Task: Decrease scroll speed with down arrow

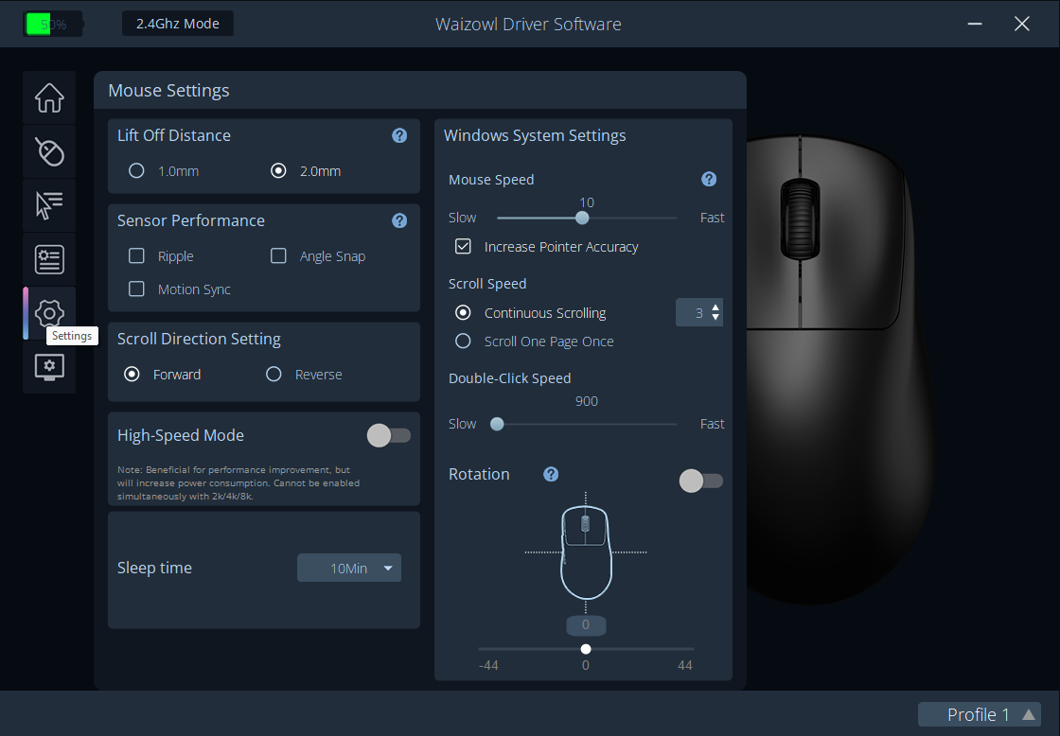Action: (x=715, y=318)
